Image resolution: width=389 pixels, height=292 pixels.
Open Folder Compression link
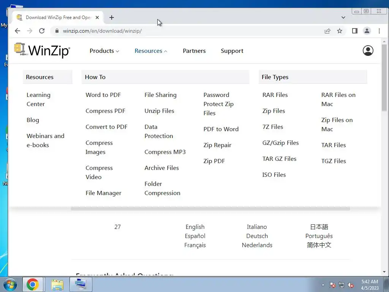point(162,188)
